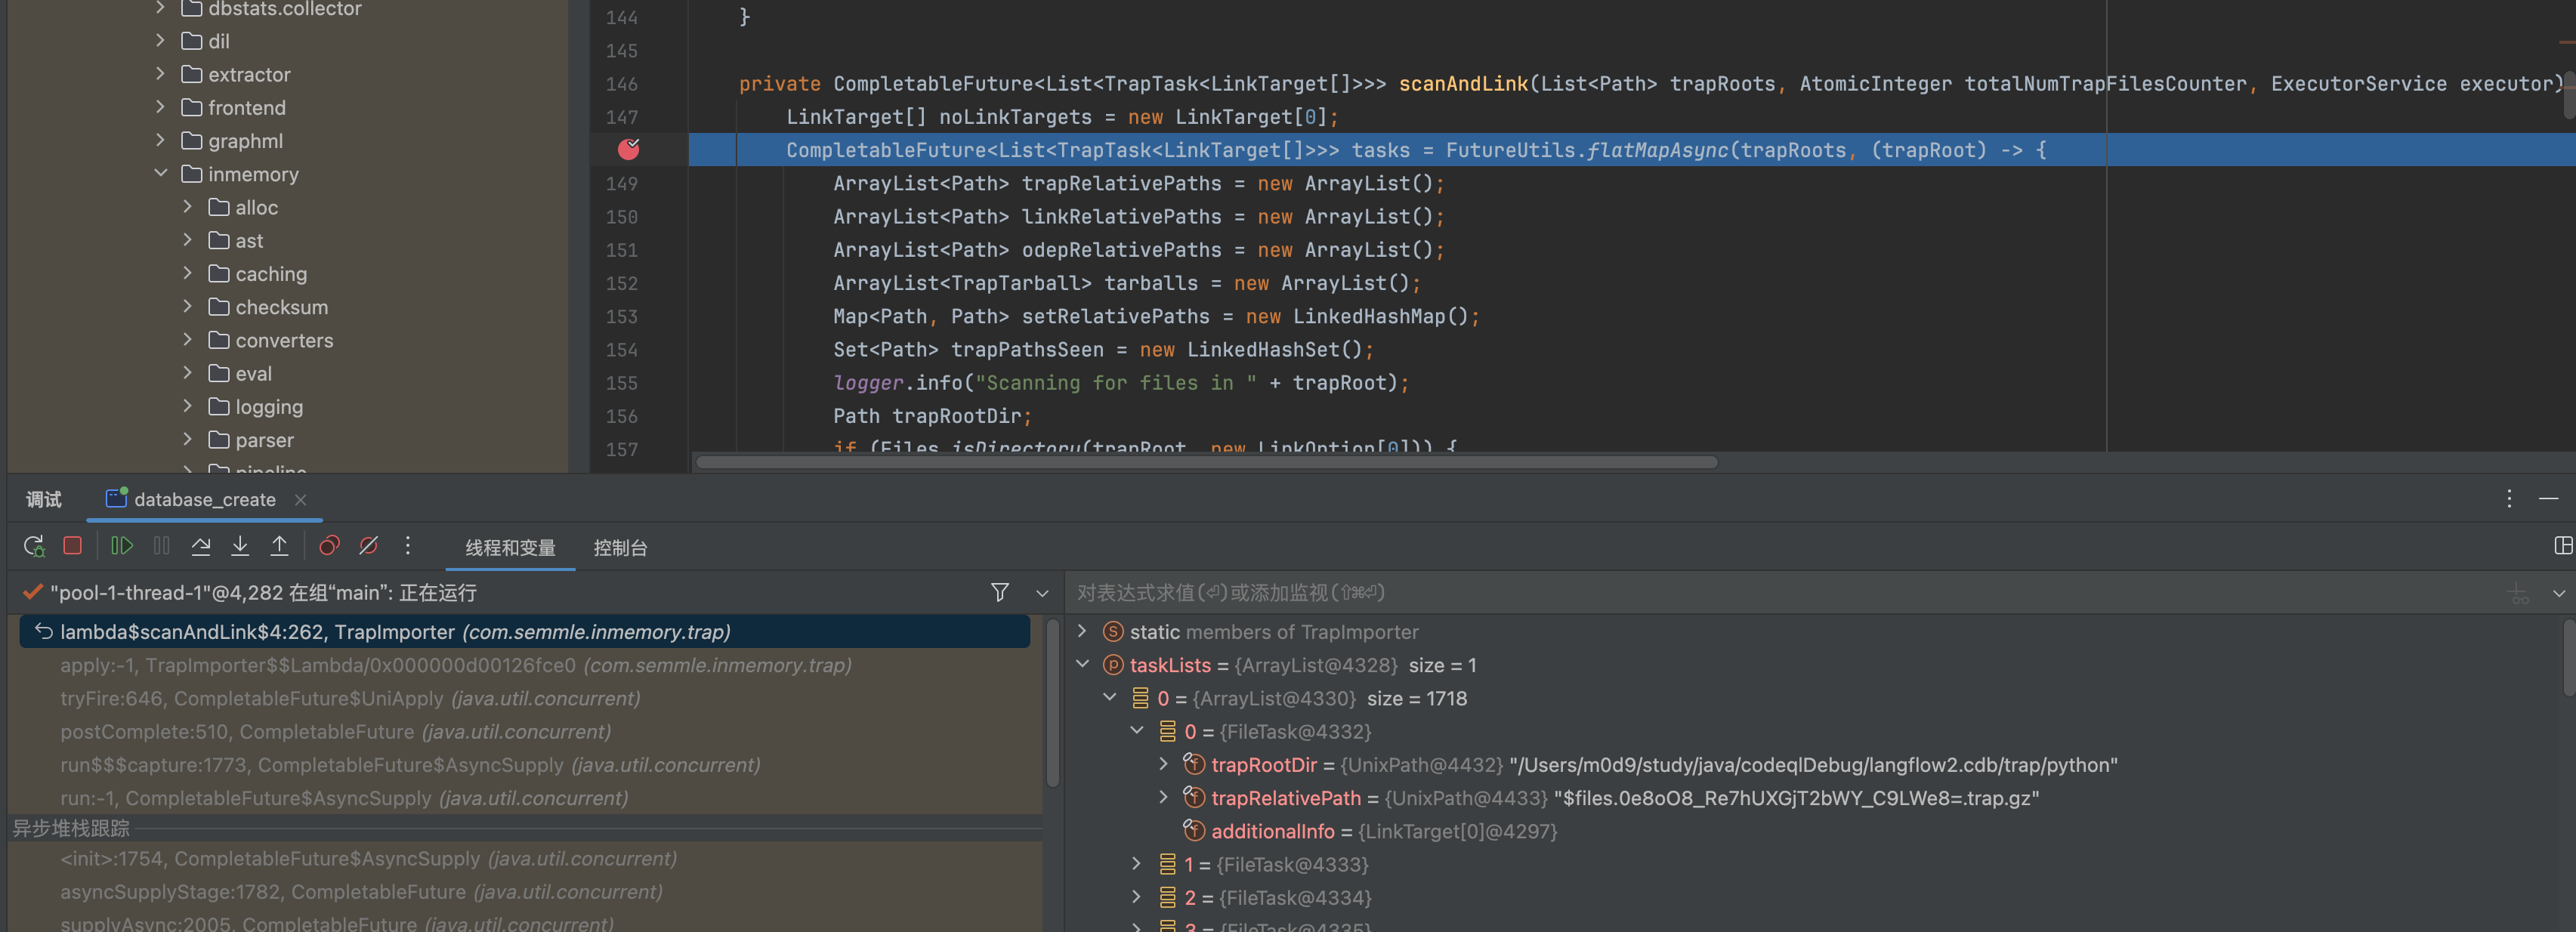
Task: Expand the FileTask@4333 entry
Action: pyautogui.click(x=1136, y=864)
